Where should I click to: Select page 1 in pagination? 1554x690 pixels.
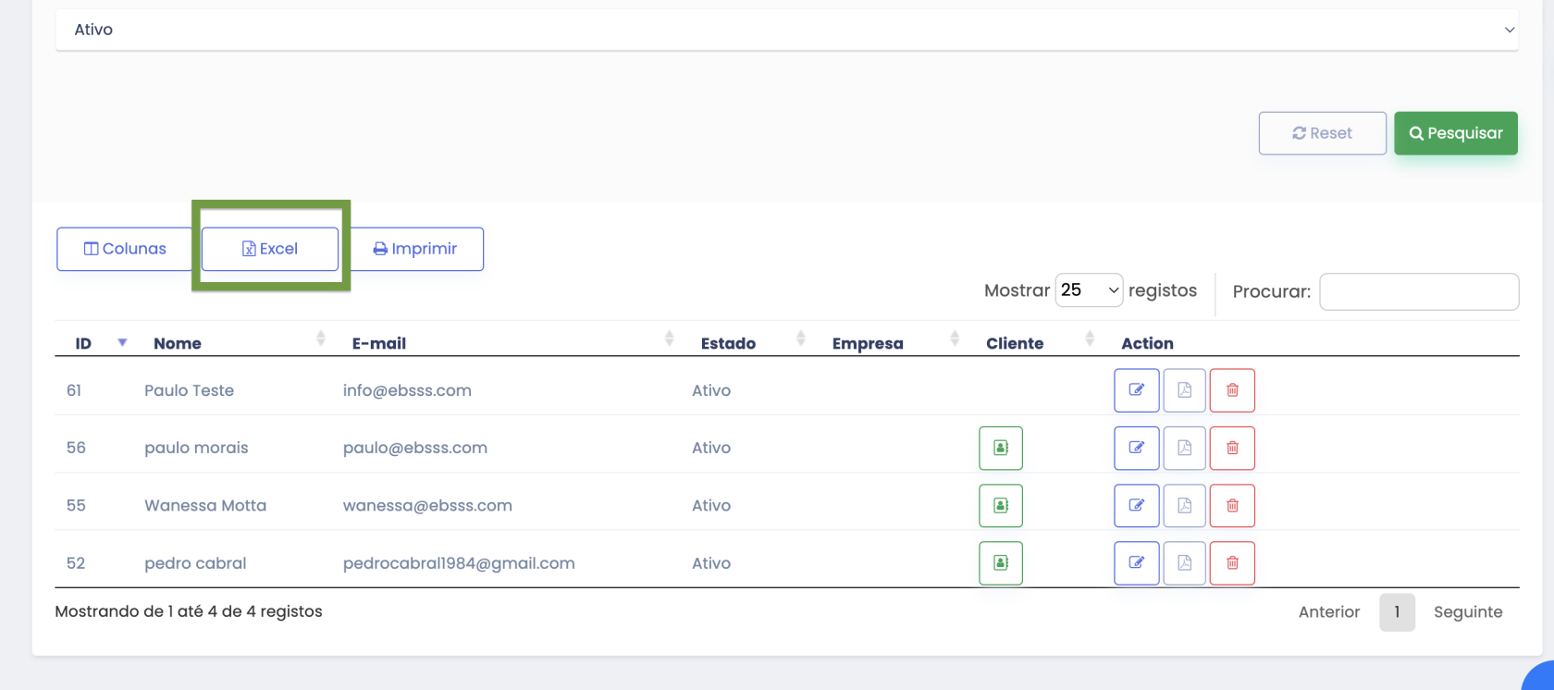click(x=1397, y=612)
